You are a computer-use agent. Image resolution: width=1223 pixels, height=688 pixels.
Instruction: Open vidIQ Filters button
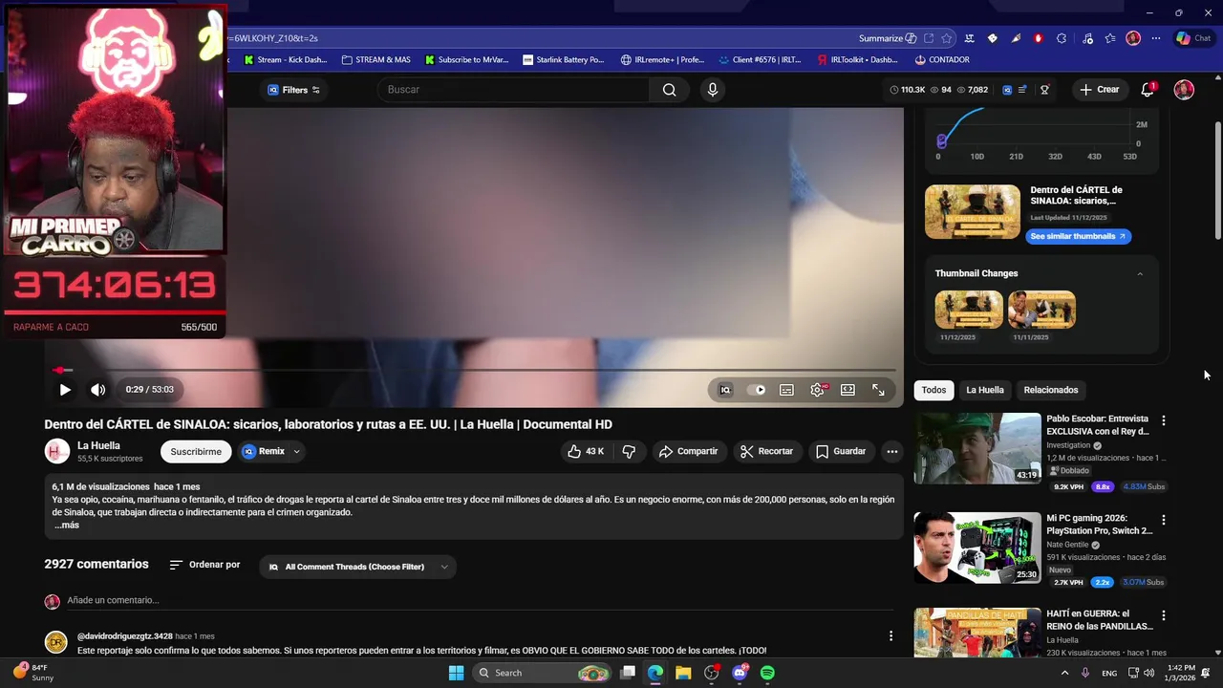pyautogui.click(x=293, y=90)
